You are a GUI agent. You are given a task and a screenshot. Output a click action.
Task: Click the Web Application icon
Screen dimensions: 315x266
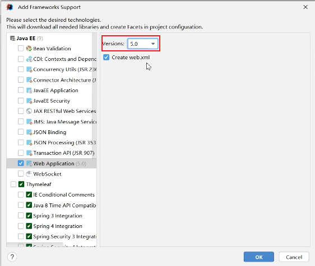[x=29, y=163]
